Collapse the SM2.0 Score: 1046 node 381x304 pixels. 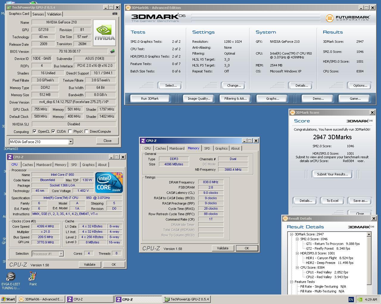point(297,239)
